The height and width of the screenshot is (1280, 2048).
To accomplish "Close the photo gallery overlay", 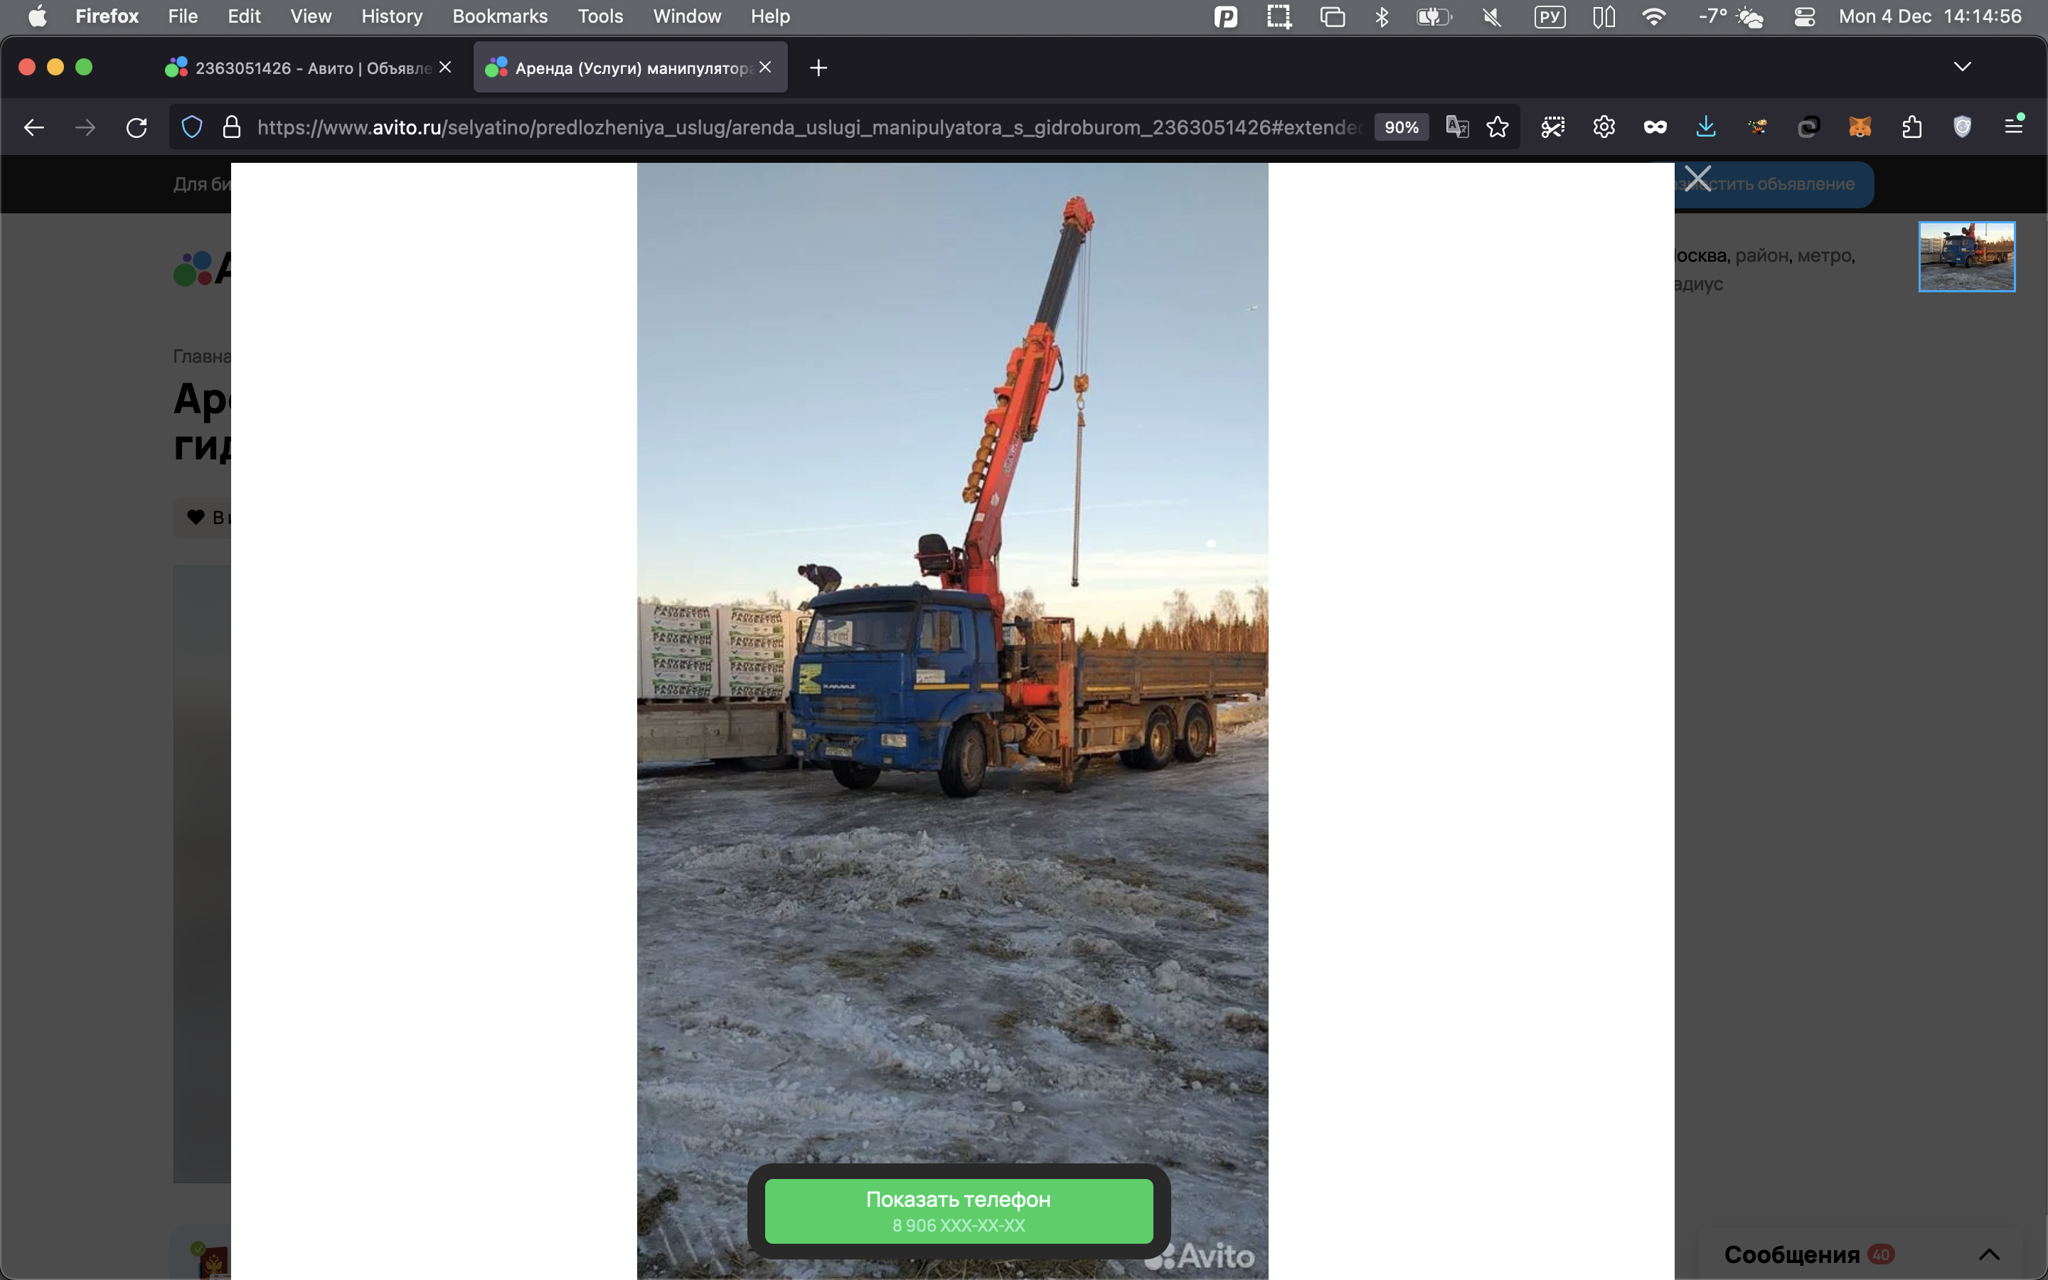I will click(1697, 178).
